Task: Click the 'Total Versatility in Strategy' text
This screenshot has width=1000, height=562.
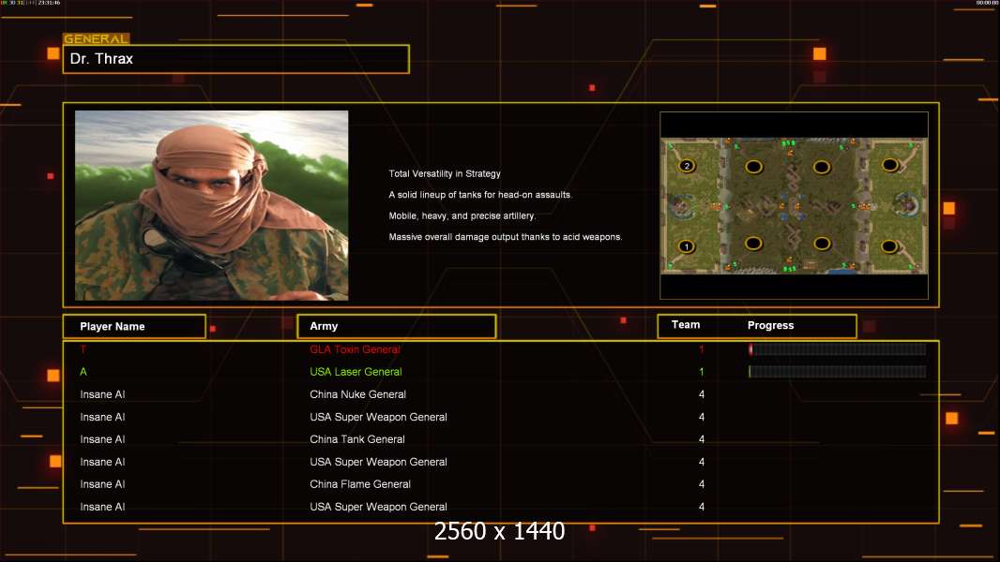Action: 446,174
